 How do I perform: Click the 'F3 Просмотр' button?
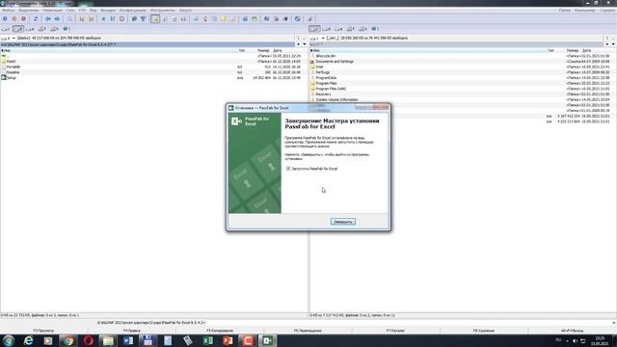(x=43, y=331)
